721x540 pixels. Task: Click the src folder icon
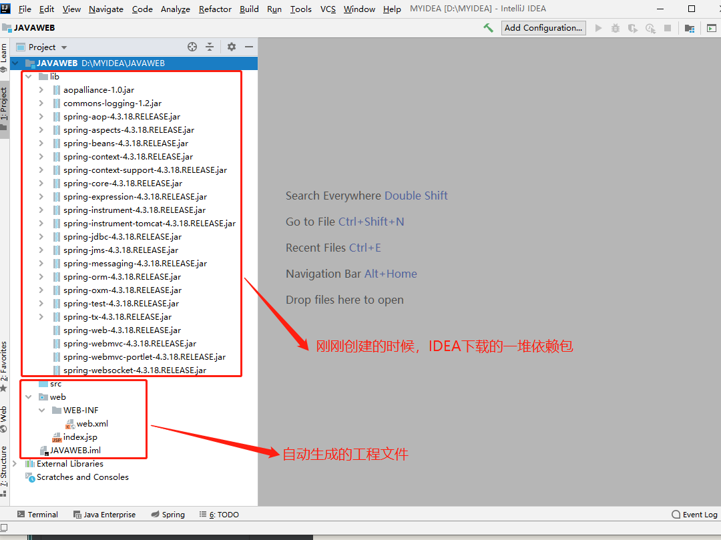coord(43,384)
